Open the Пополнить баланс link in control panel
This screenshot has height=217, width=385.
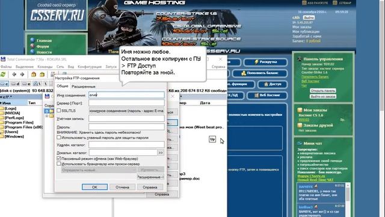315,77
